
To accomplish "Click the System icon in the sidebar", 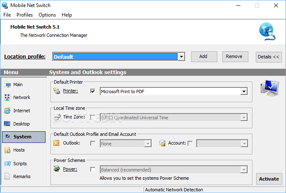I will coord(7,137).
